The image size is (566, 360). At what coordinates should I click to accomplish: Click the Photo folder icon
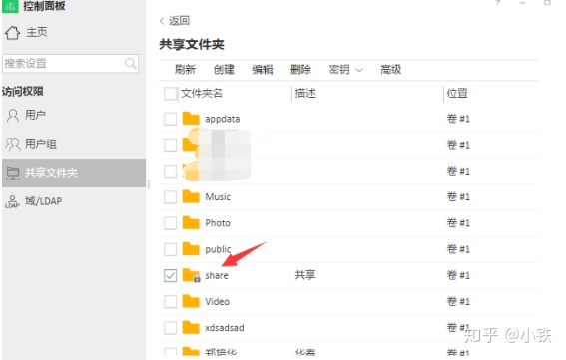191,223
